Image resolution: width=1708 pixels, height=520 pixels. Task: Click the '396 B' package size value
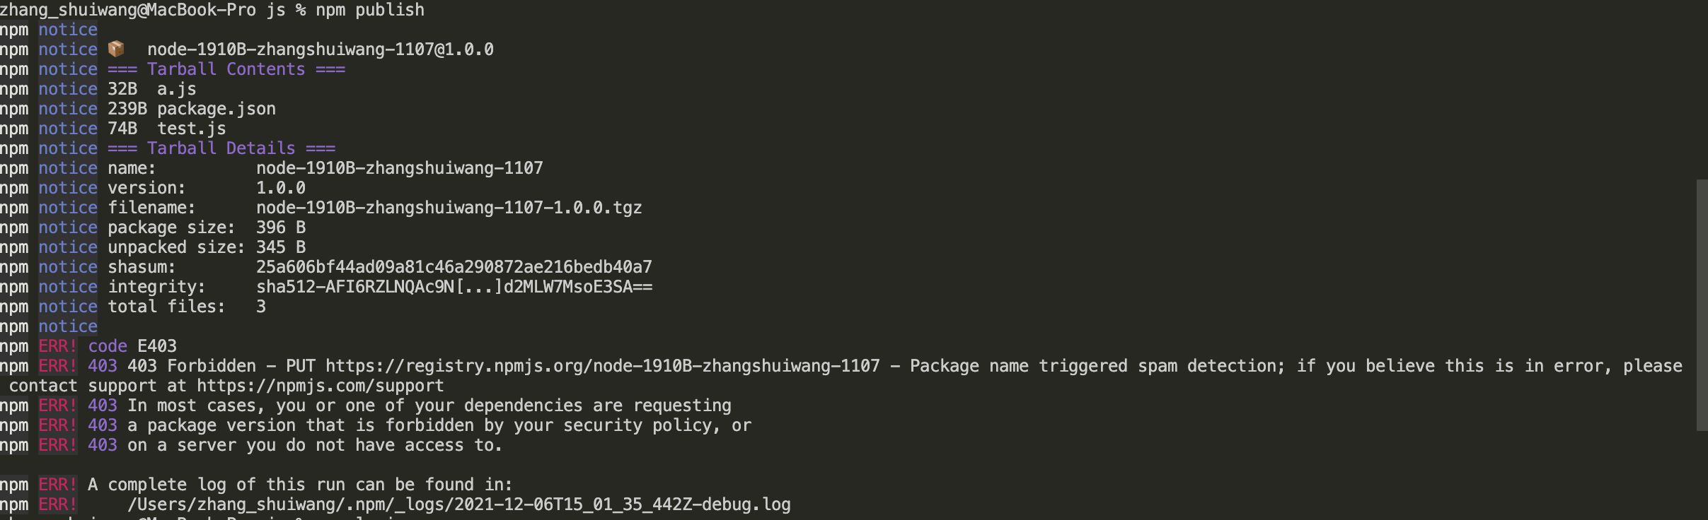(281, 227)
